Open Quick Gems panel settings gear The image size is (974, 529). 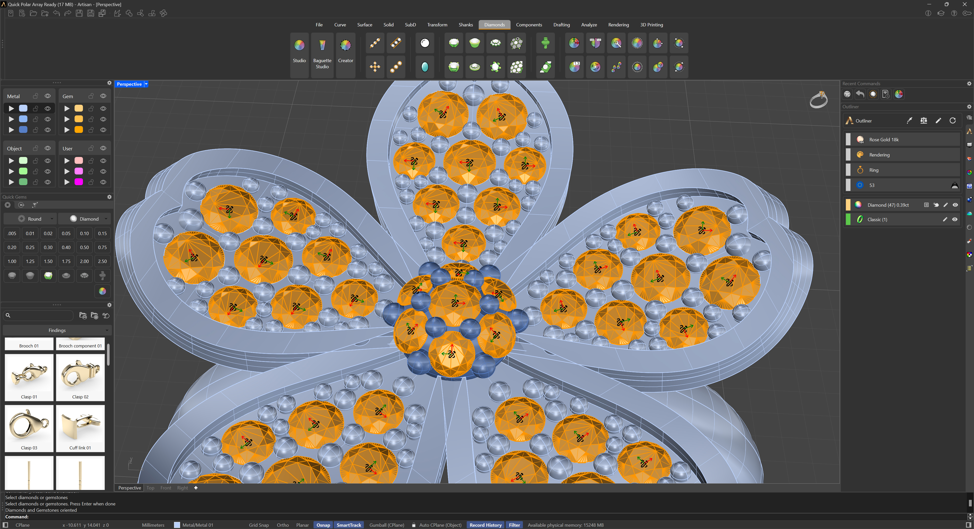109,197
